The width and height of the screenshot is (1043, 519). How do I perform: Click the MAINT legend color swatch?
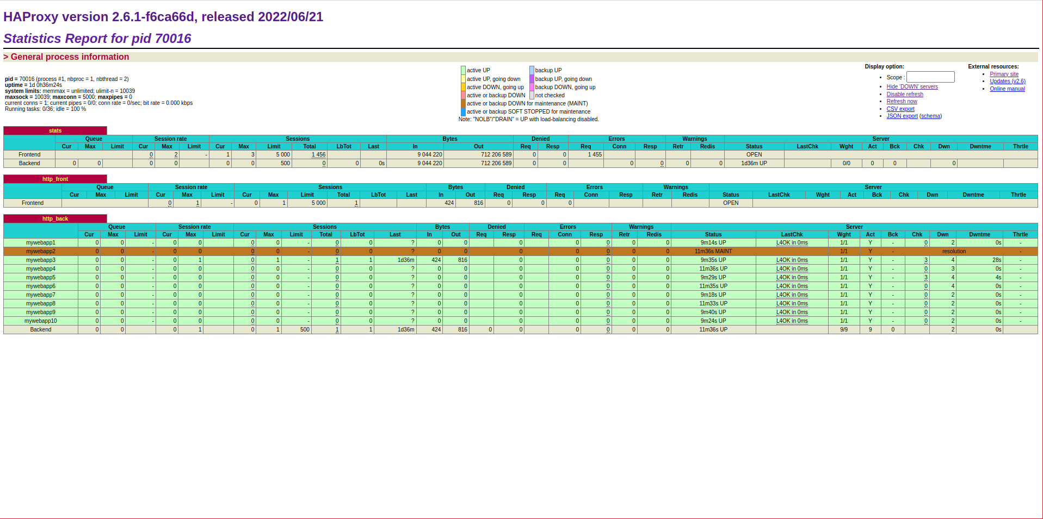pyautogui.click(x=463, y=104)
